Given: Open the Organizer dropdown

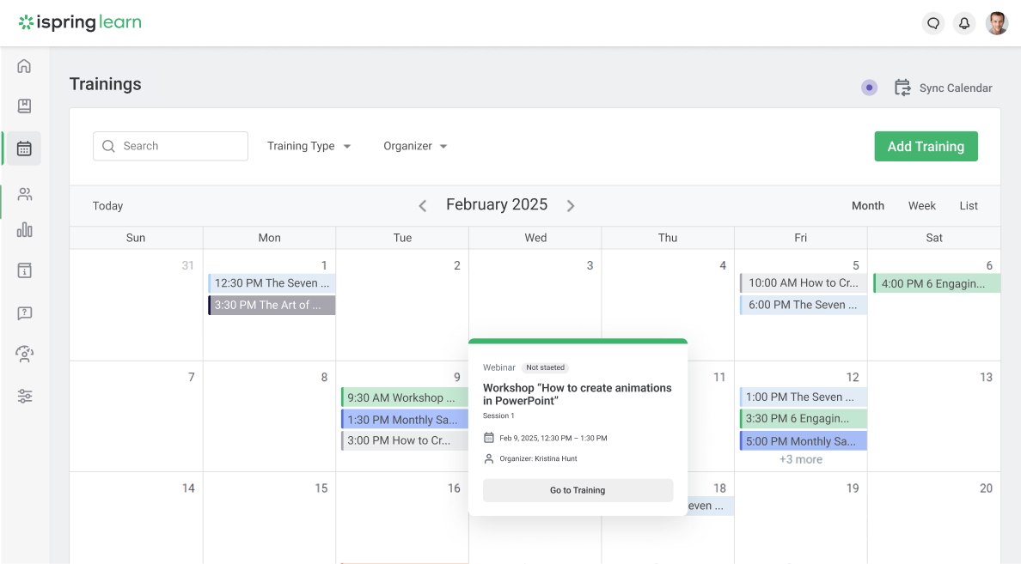Looking at the screenshot, I should [414, 146].
